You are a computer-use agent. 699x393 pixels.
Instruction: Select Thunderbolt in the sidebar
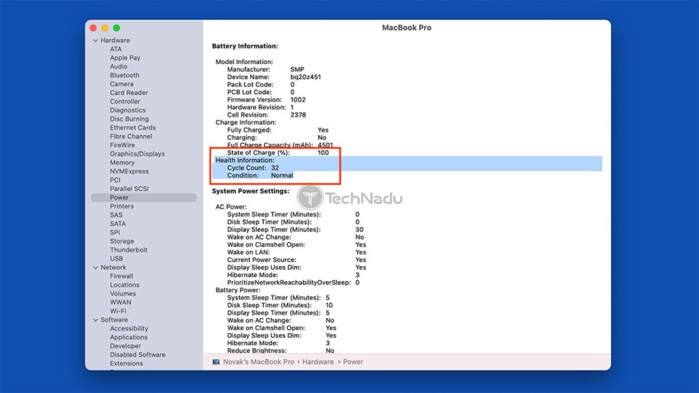(x=129, y=250)
